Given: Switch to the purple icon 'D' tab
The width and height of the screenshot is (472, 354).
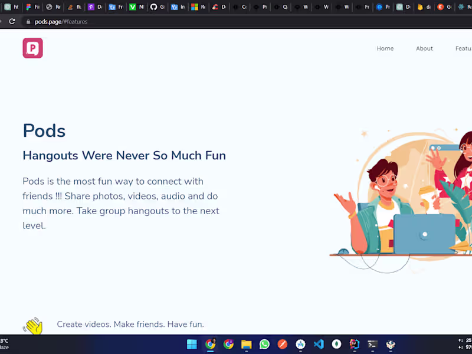Looking at the screenshot, I should tap(95, 6).
